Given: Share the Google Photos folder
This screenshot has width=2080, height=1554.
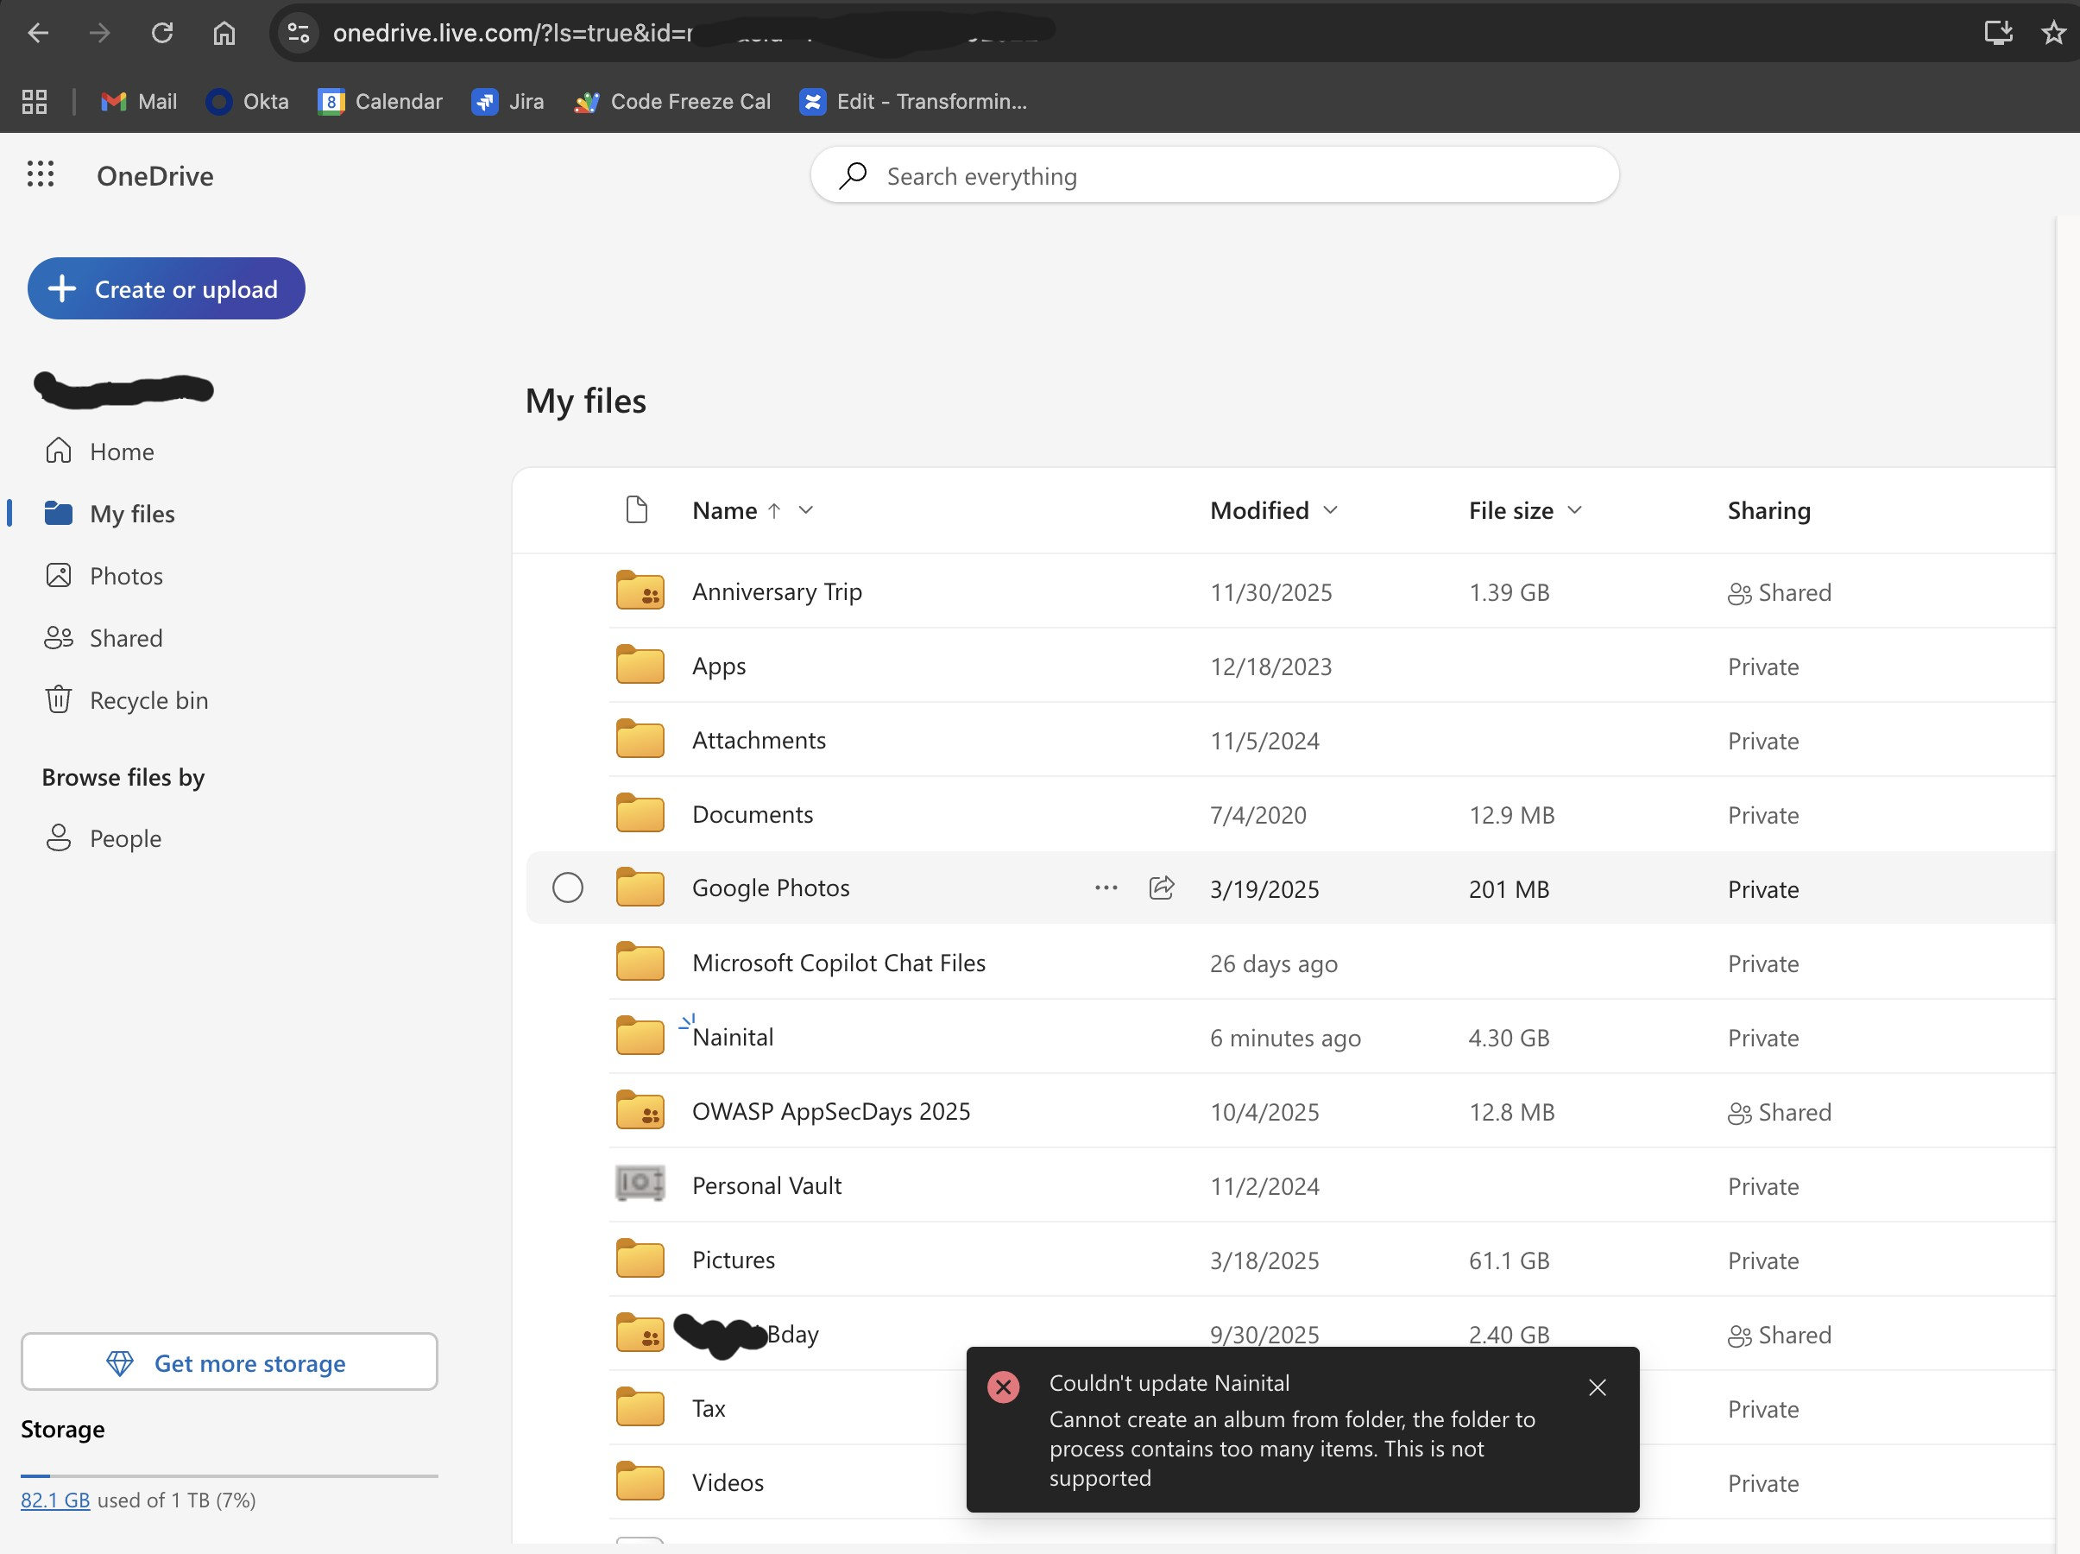Looking at the screenshot, I should point(1163,888).
